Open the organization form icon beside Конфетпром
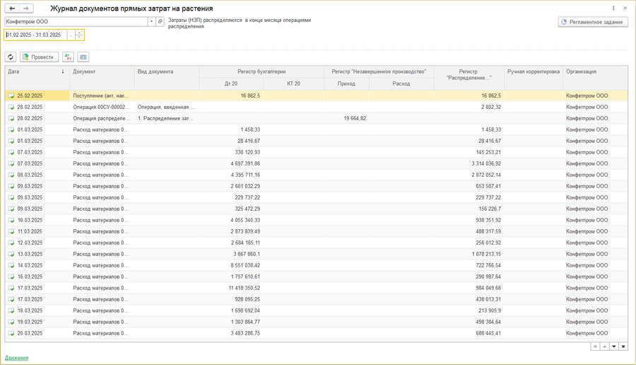Image resolution: width=636 pixels, height=365 pixels. point(160,21)
